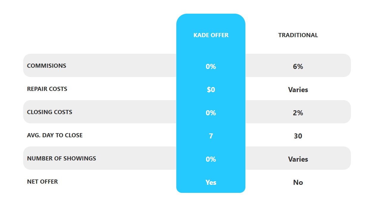Select the REPAIR COSTS row label
This screenshot has height=208, width=380.
pyautogui.click(x=47, y=89)
